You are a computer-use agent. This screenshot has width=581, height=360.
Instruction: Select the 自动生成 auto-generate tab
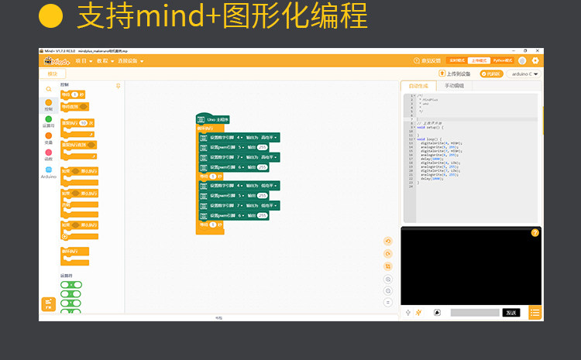coord(418,86)
